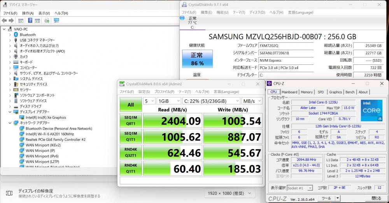
Task: Open ファイル(F) menu in Device Manager
Action: tap(10, 13)
